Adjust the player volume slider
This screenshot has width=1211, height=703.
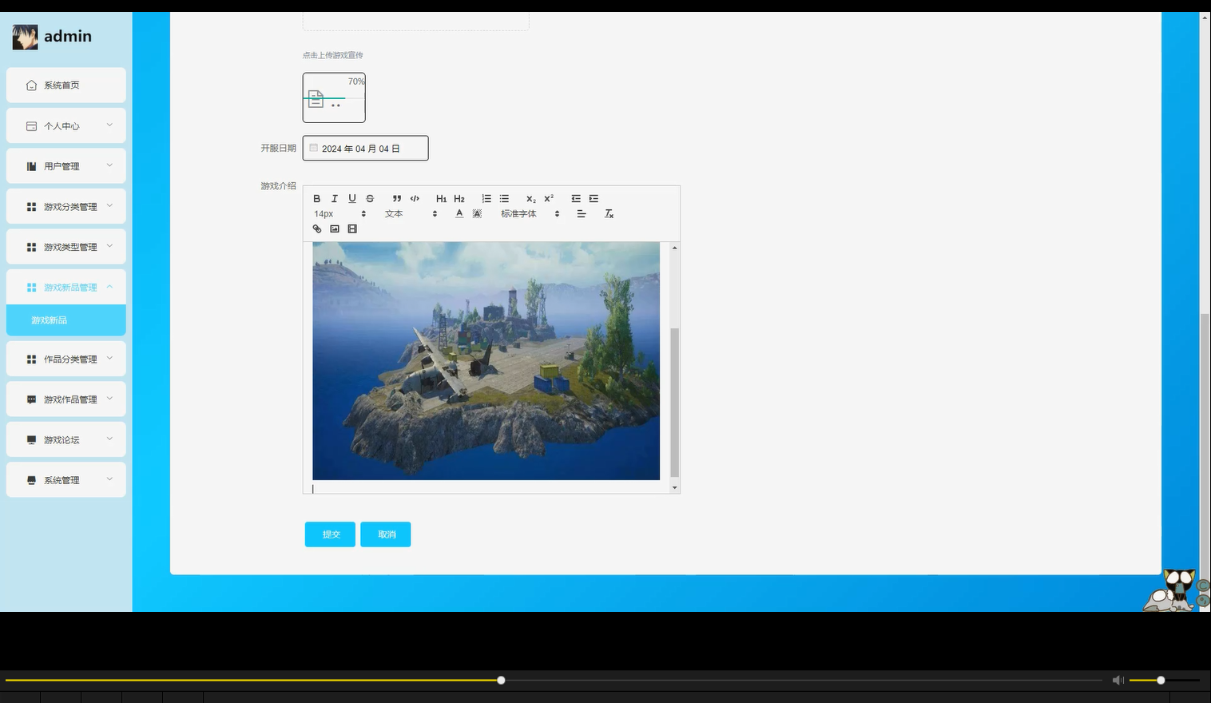click(x=1165, y=681)
